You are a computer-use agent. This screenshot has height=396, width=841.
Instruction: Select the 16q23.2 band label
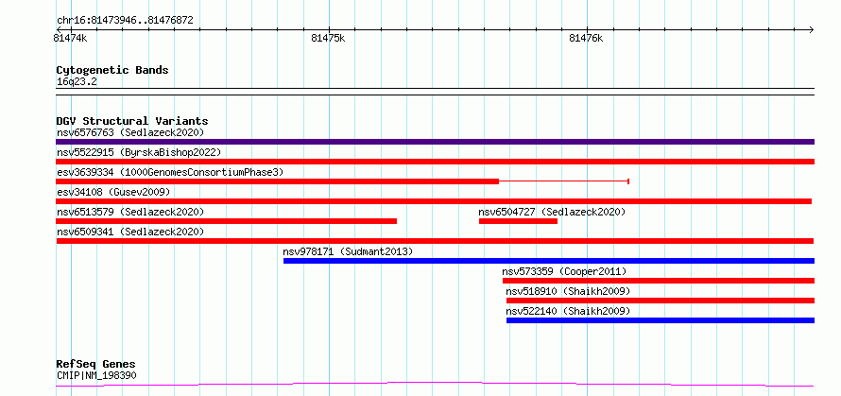[x=77, y=82]
